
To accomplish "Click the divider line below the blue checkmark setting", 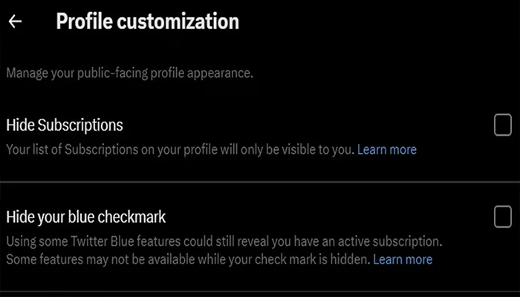I will [x=260, y=290].
